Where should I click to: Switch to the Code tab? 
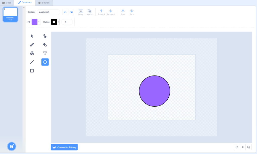[7, 3]
